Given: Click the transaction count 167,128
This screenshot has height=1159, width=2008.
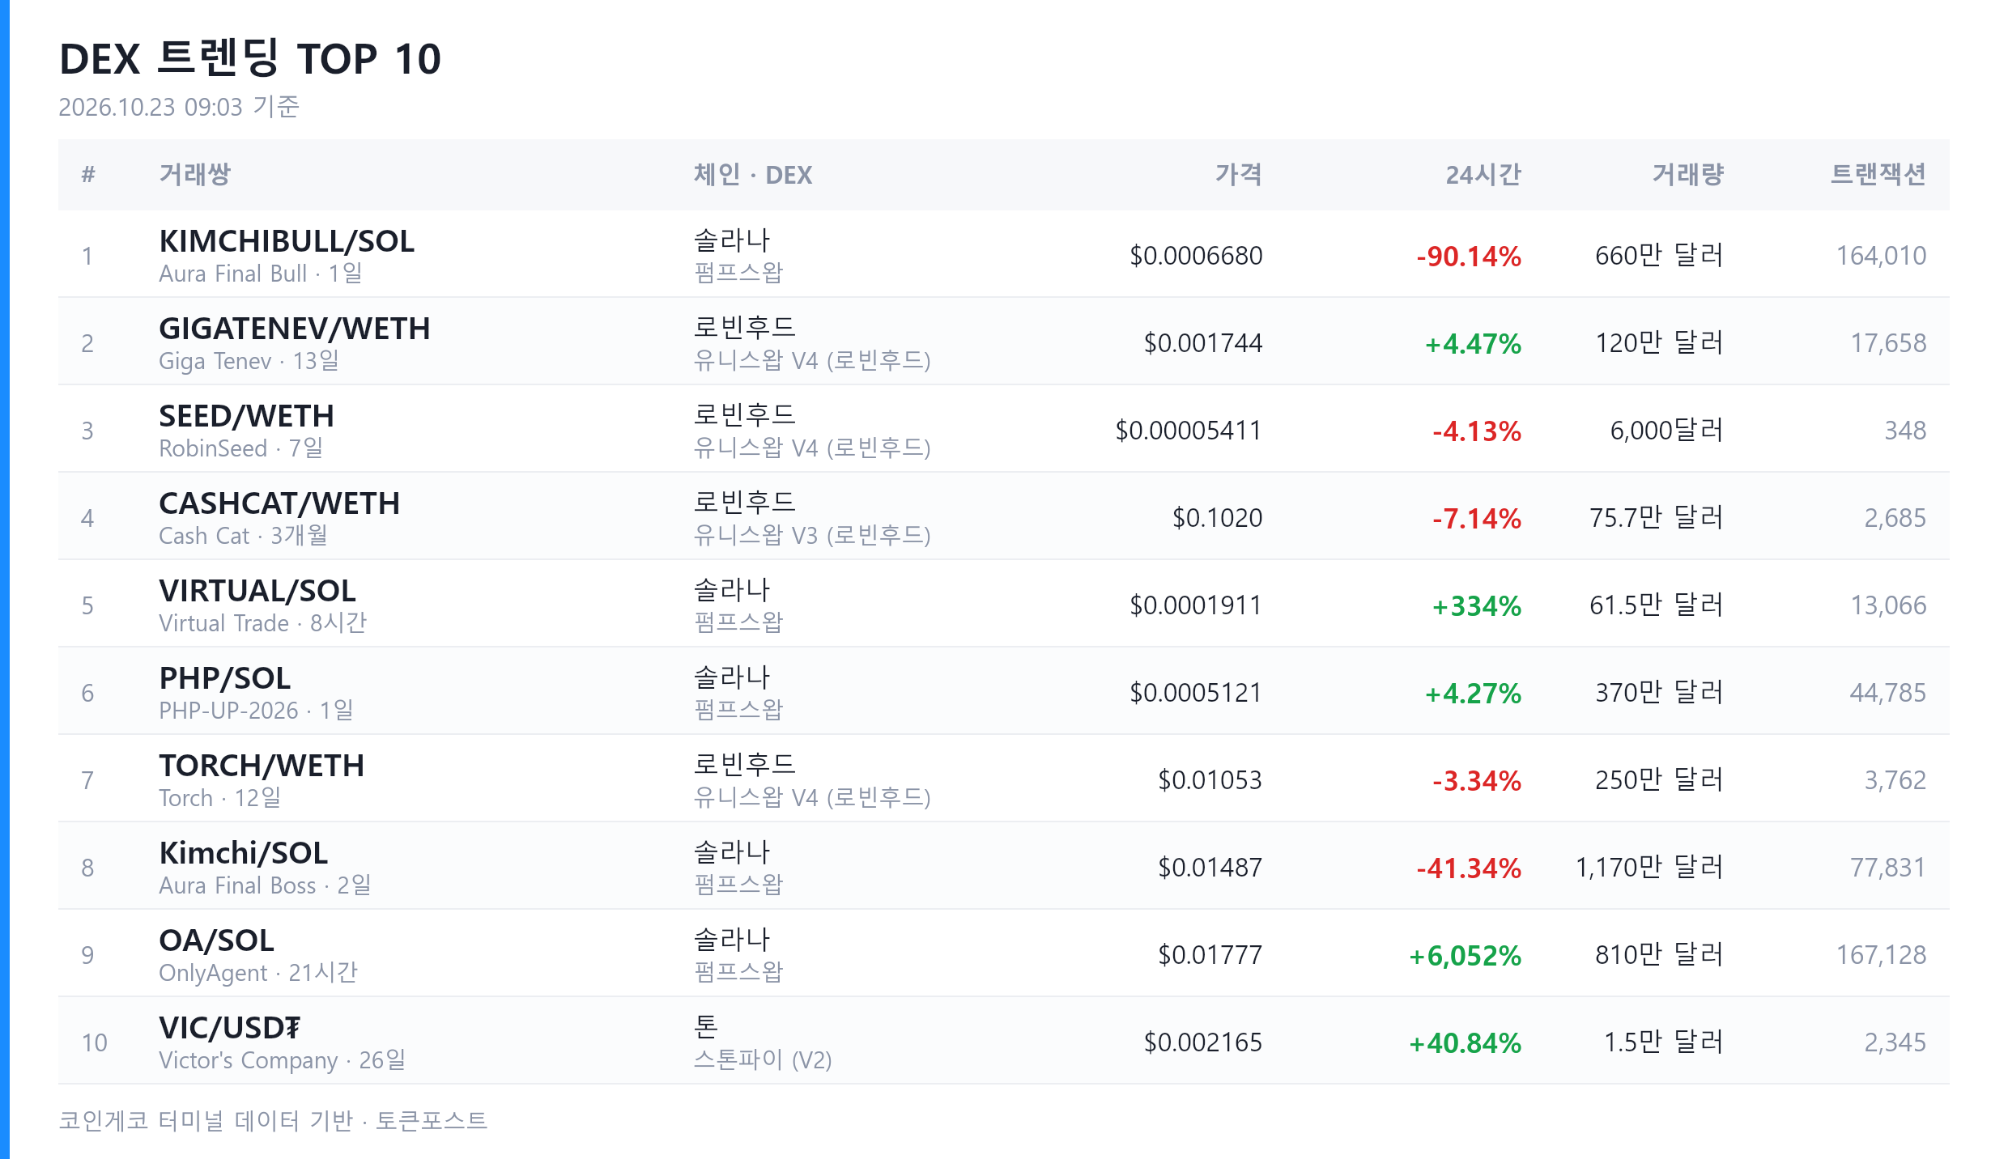Looking at the screenshot, I should 1882,955.
